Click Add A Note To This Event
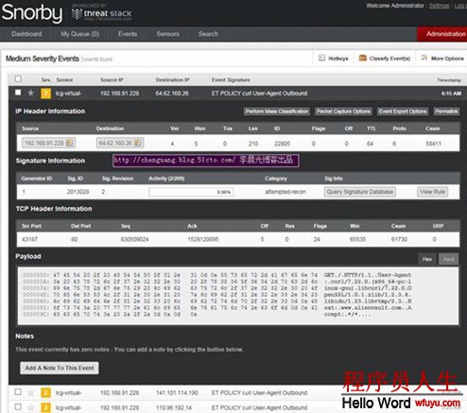This screenshot has height=413, width=467. coord(60,368)
